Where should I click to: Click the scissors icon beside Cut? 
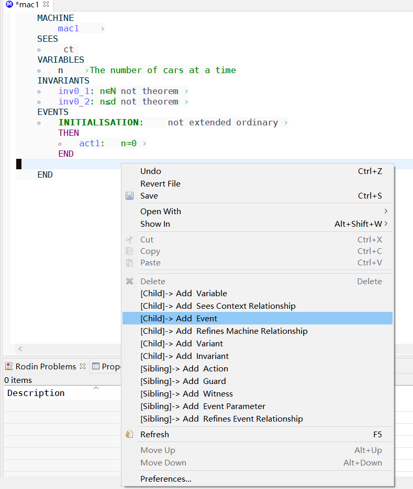(129, 239)
